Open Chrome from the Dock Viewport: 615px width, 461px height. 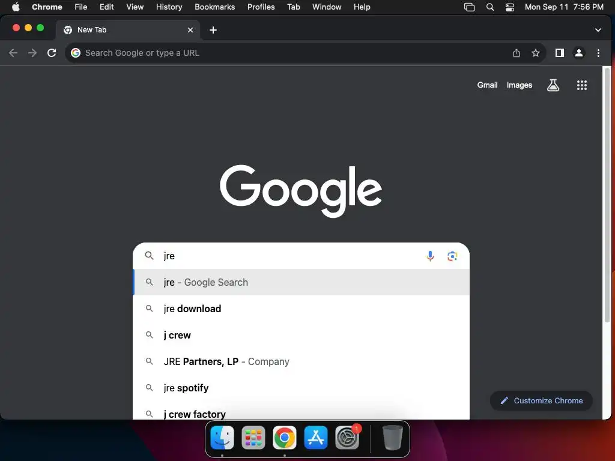(284, 438)
